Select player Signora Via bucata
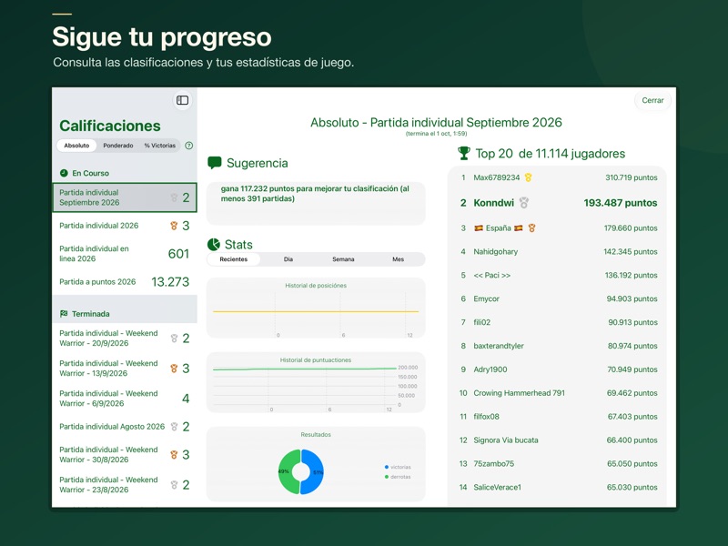The image size is (728, 546). pos(558,440)
